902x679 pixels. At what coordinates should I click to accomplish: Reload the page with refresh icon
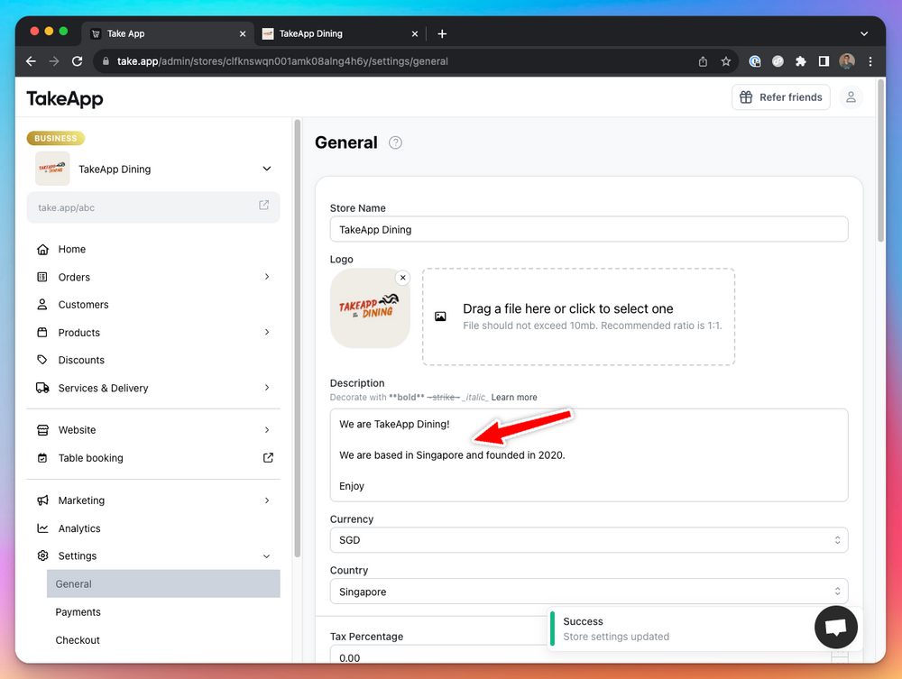[77, 61]
